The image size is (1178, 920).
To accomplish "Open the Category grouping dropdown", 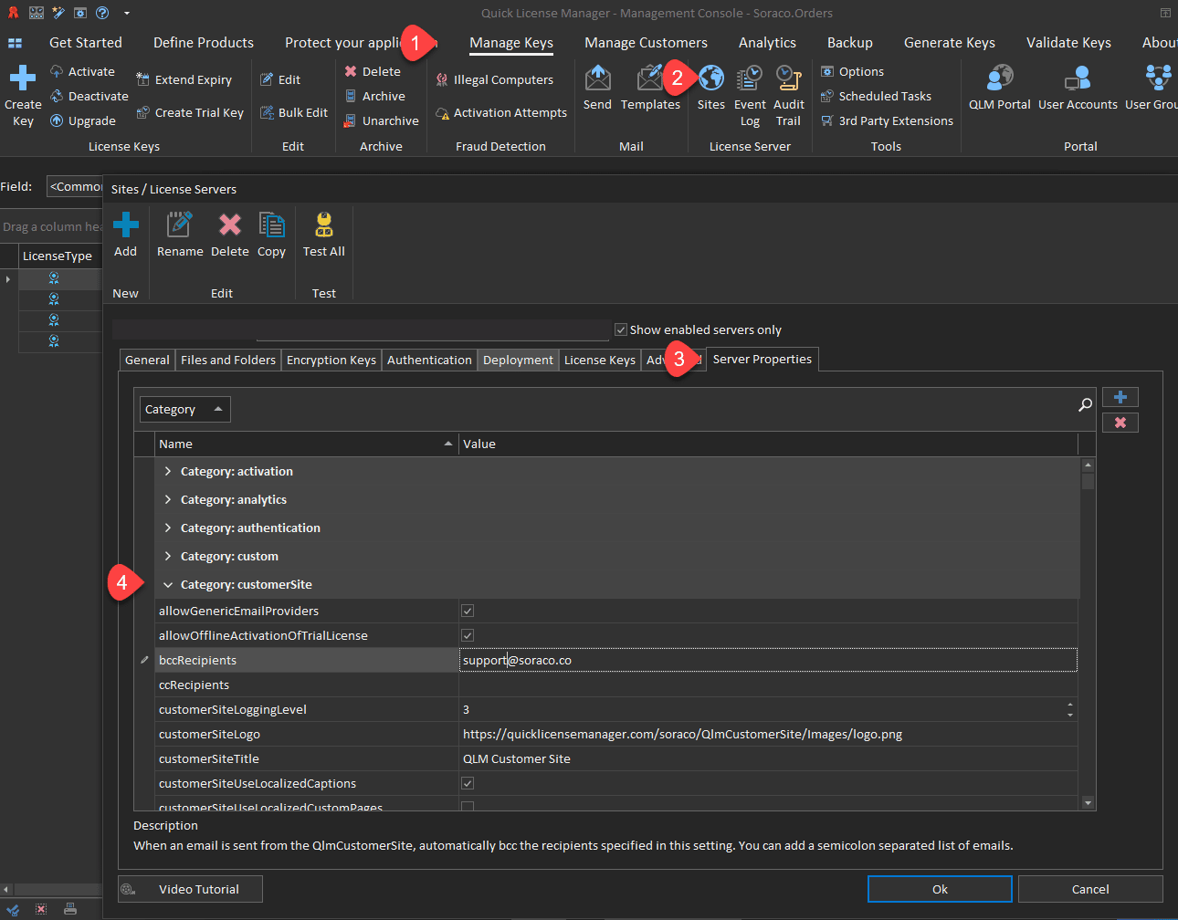I will (x=184, y=410).
